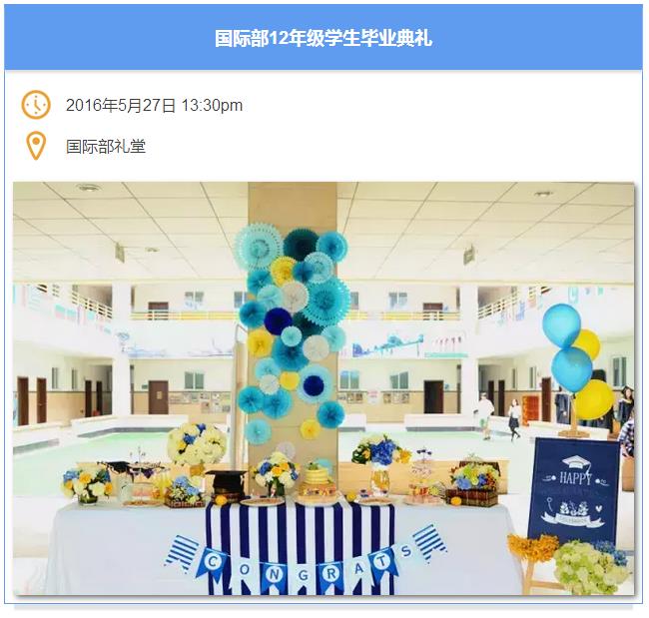Open the graduation ceremony photo

coord(324,388)
